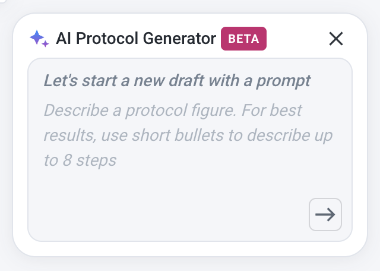Click the pink BETA badge

pos(243,39)
